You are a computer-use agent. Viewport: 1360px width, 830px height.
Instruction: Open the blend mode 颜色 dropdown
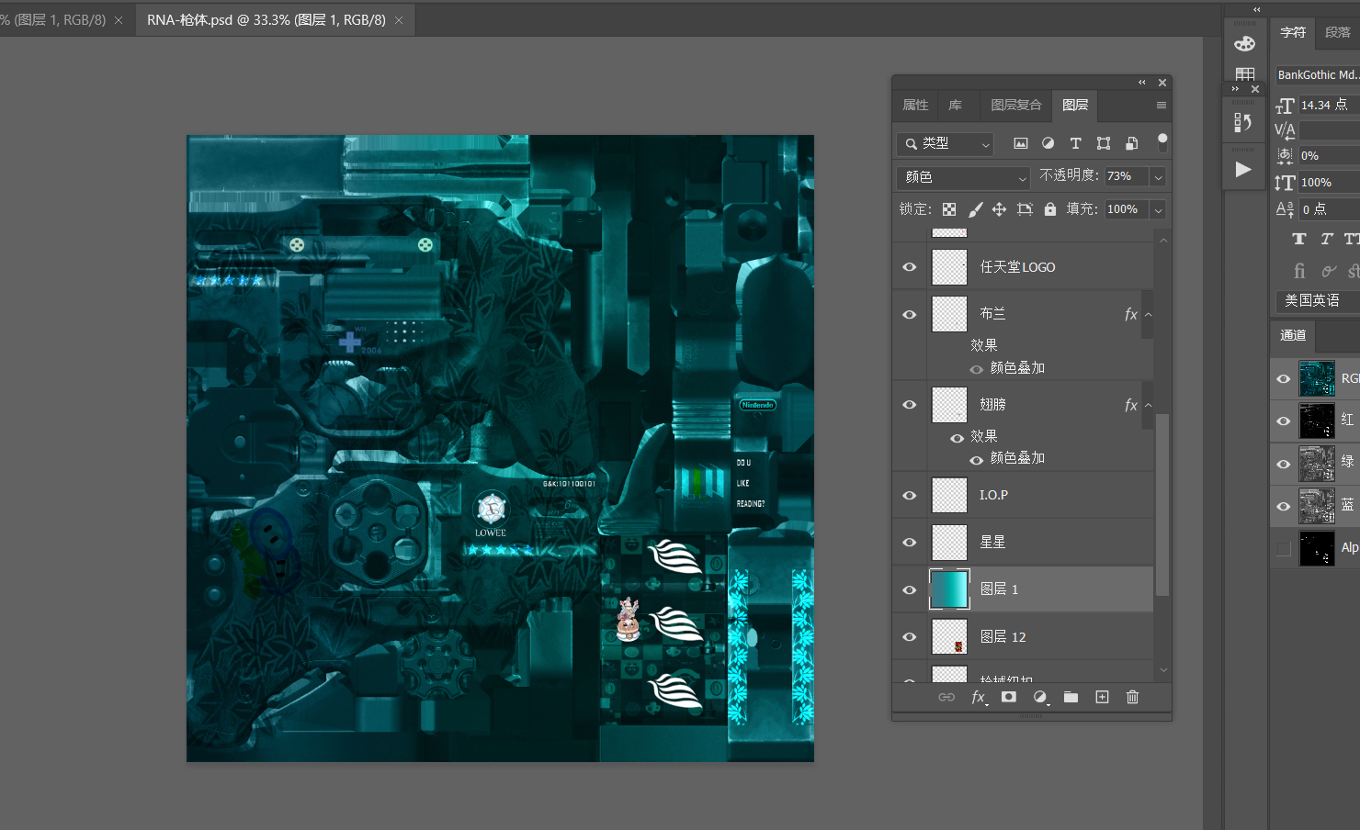[963, 177]
